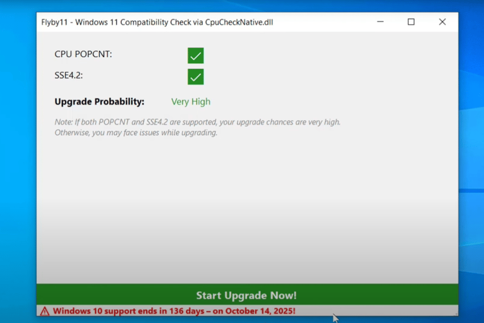Screen dimensions: 484x323
Task: Click the red warning triangle icon
Action: coord(45,311)
